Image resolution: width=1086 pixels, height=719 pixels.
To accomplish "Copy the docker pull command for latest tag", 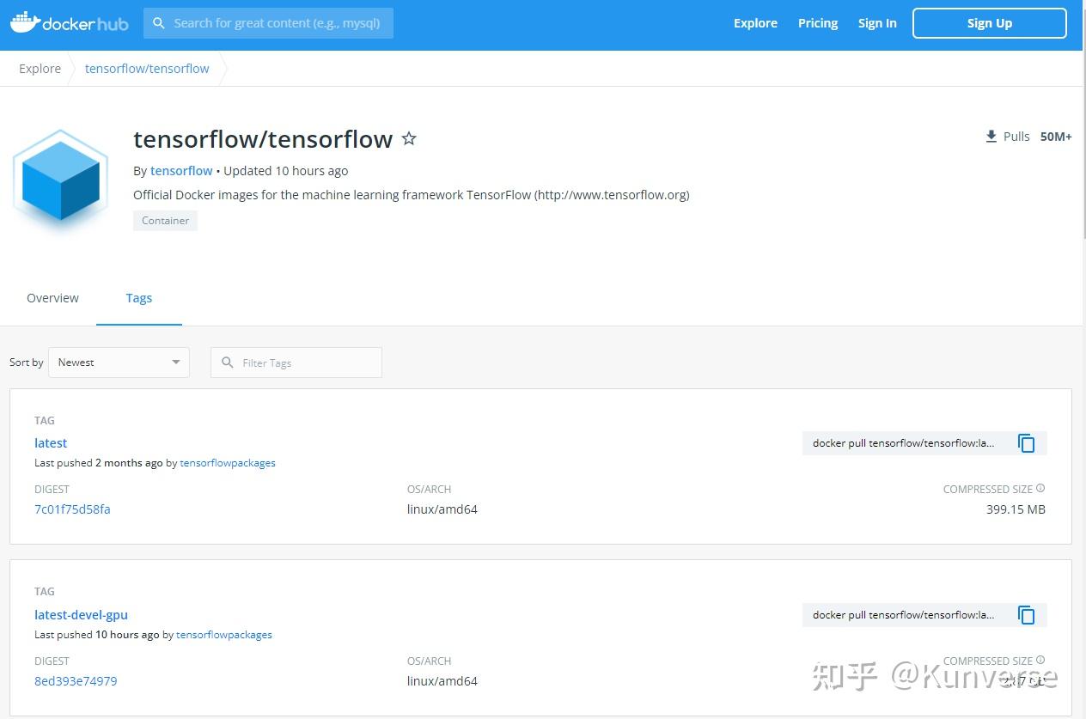I will click(x=1026, y=442).
